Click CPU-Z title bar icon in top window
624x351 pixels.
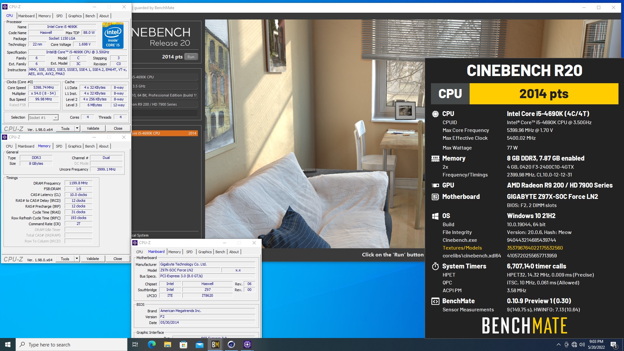click(5, 6)
